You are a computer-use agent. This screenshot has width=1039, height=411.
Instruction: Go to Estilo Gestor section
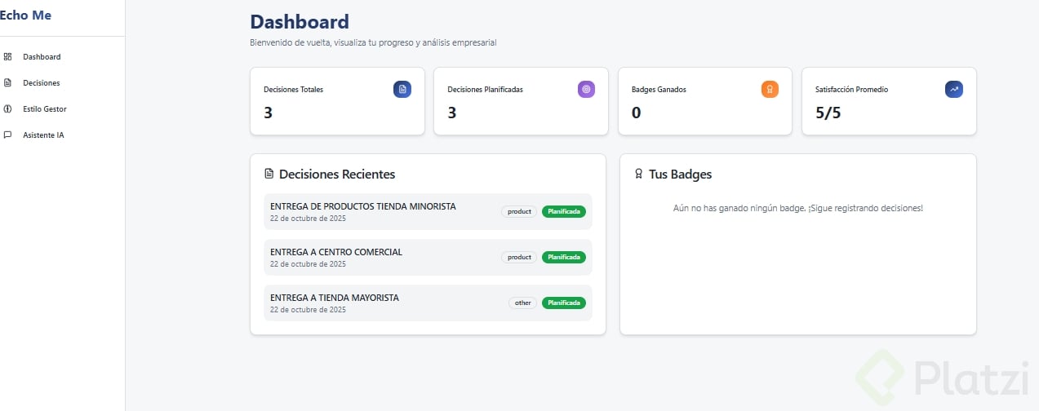coord(44,109)
